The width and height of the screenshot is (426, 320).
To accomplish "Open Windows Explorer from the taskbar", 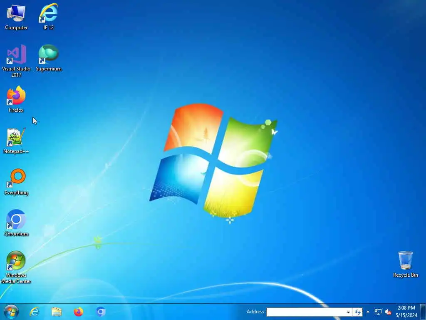I will coord(57,312).
